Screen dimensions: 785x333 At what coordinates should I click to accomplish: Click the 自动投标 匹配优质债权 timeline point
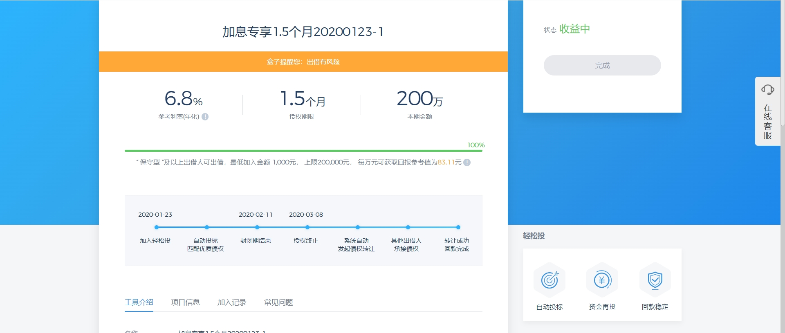coord(207,227)
